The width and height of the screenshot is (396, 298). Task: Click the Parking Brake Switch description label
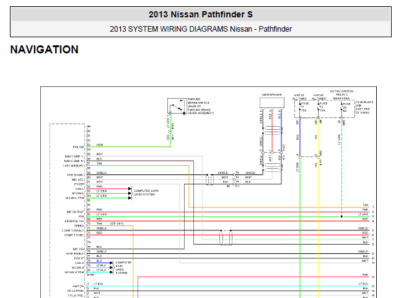tap(201, 106)
